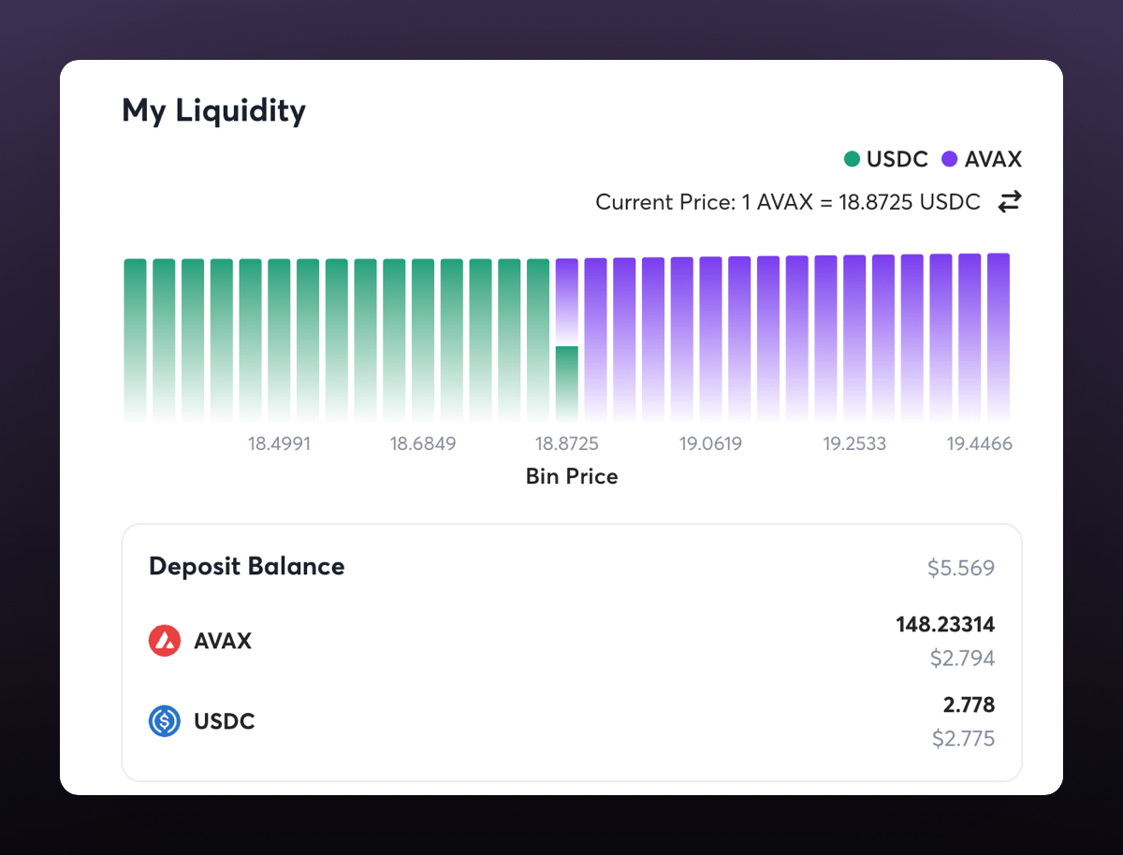This screenshot has height=855, width=1123.
Task: Click the green USDC legend dot
Action: [x=852, y=159]
